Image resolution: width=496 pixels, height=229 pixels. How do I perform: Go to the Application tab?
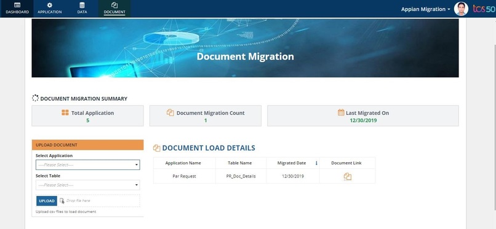point(50,9)
